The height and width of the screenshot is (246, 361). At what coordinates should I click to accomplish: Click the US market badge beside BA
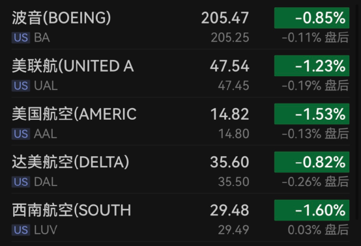21,38
